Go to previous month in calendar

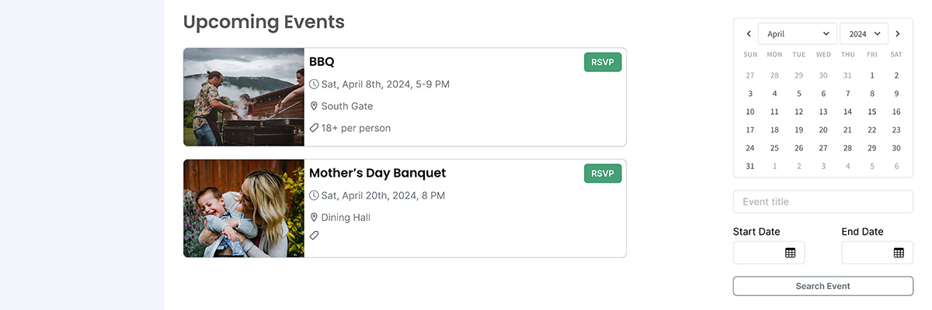(749, 34)
